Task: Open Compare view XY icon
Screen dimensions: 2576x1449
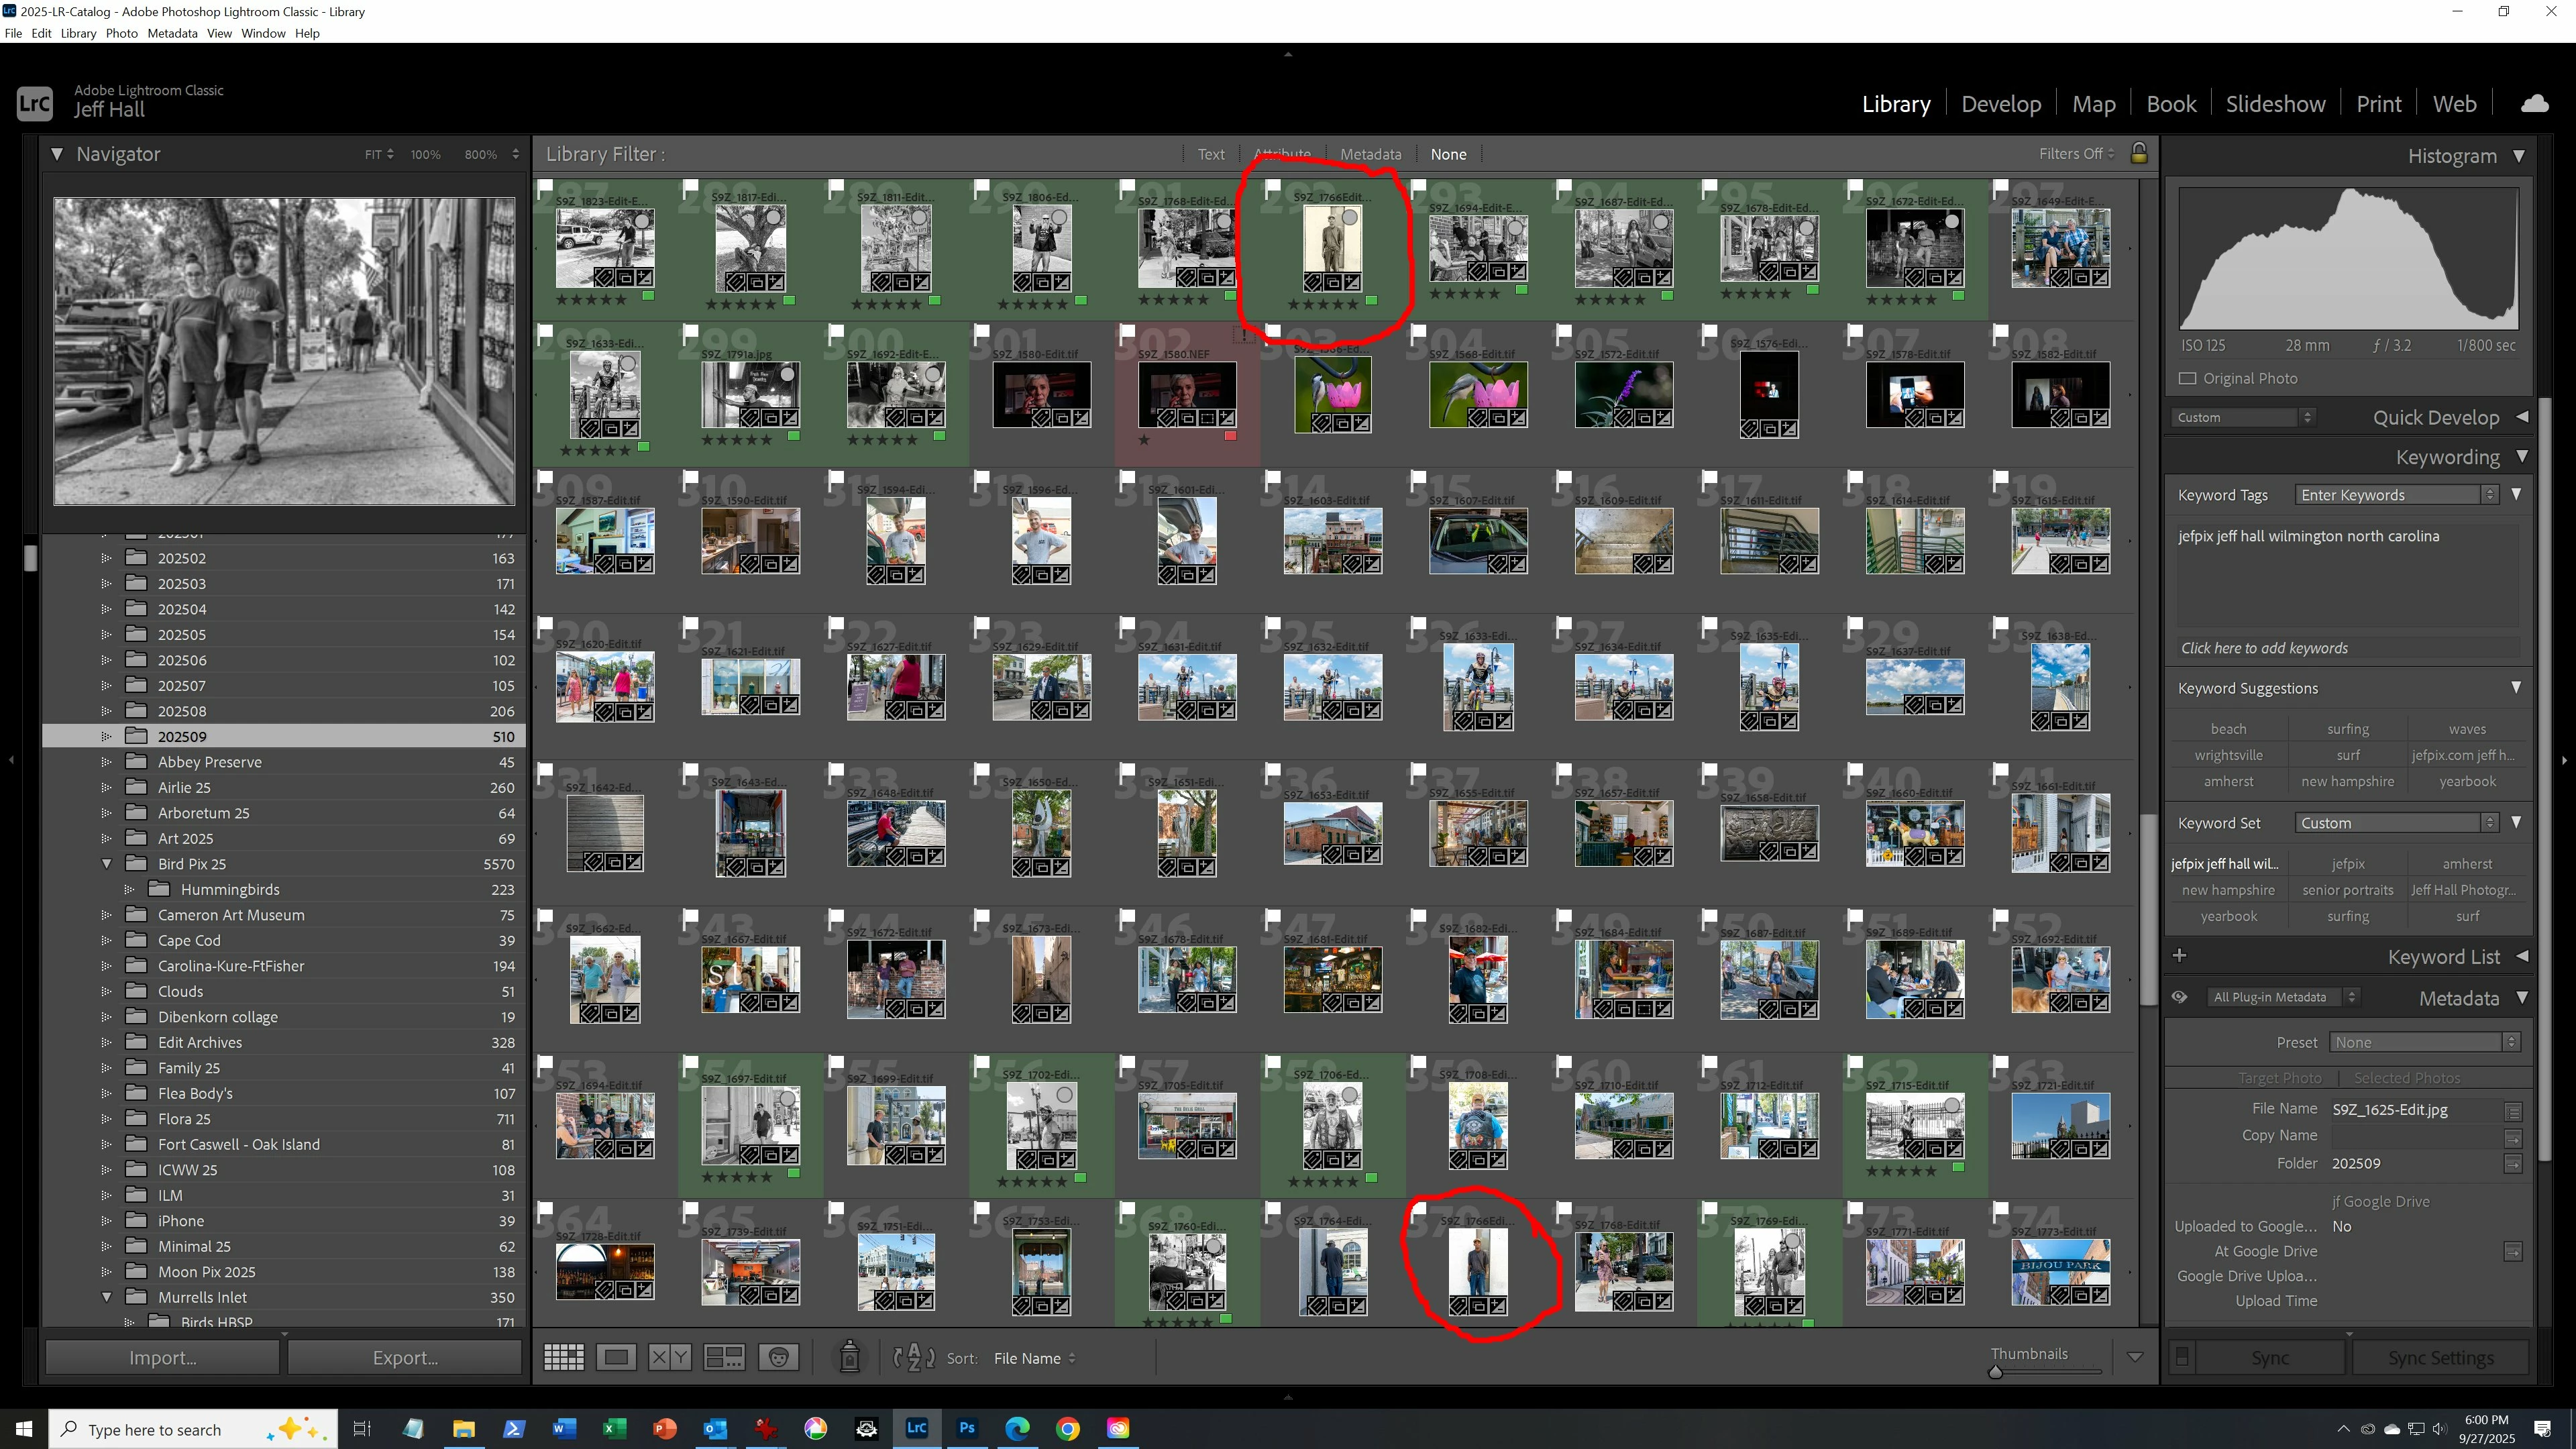Action: click(669, 1357)
